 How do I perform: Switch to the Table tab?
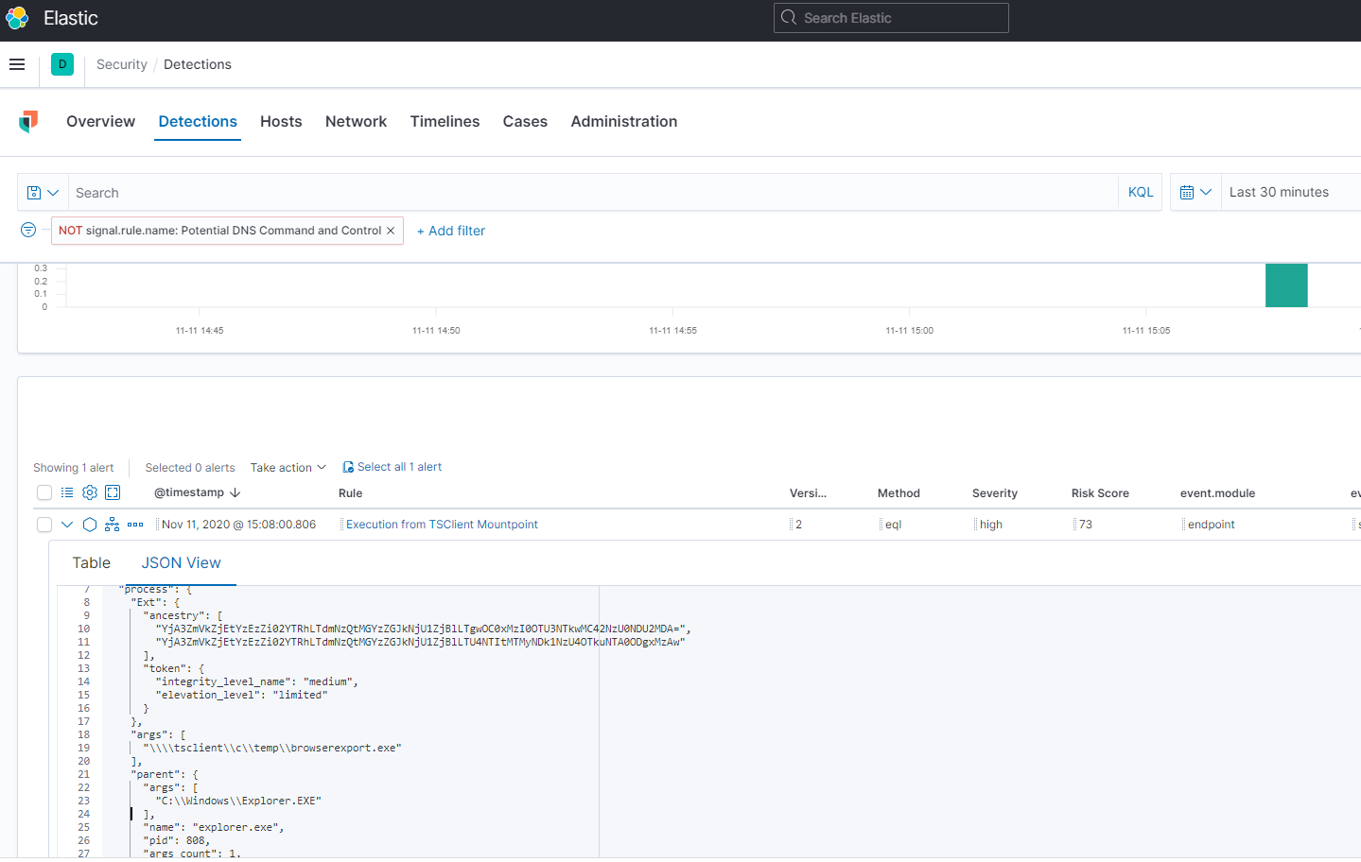point(91,562)
